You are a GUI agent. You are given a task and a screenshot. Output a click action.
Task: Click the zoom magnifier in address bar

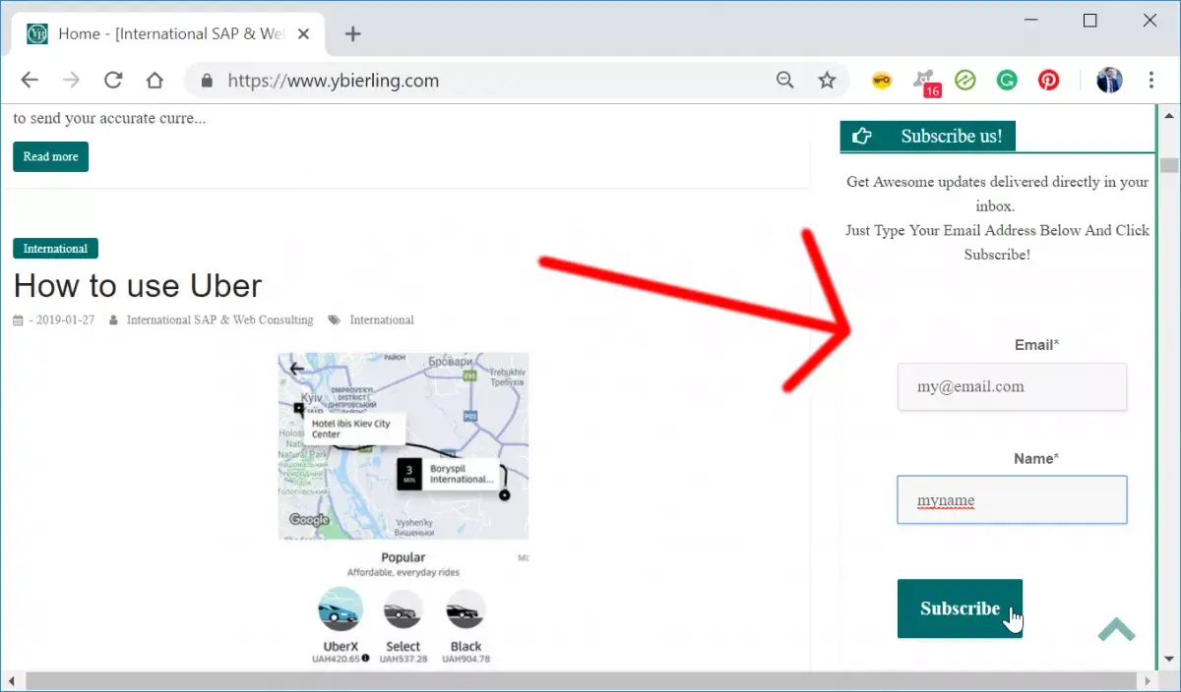point(784,81)
